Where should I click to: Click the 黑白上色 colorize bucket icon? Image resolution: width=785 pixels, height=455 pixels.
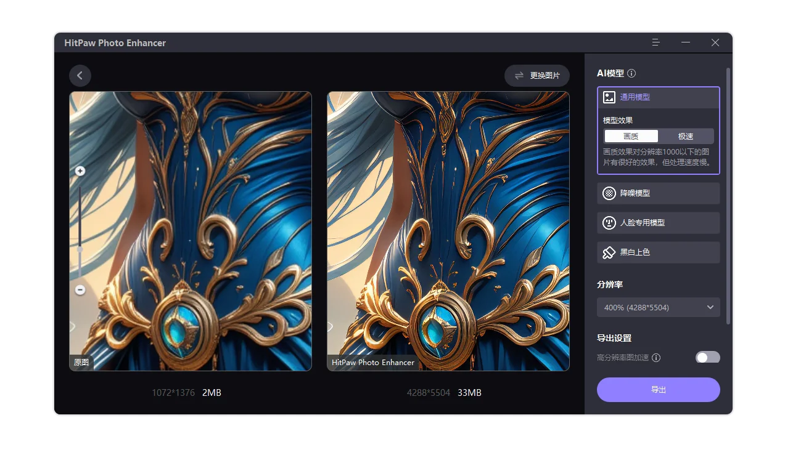(609, 252)
